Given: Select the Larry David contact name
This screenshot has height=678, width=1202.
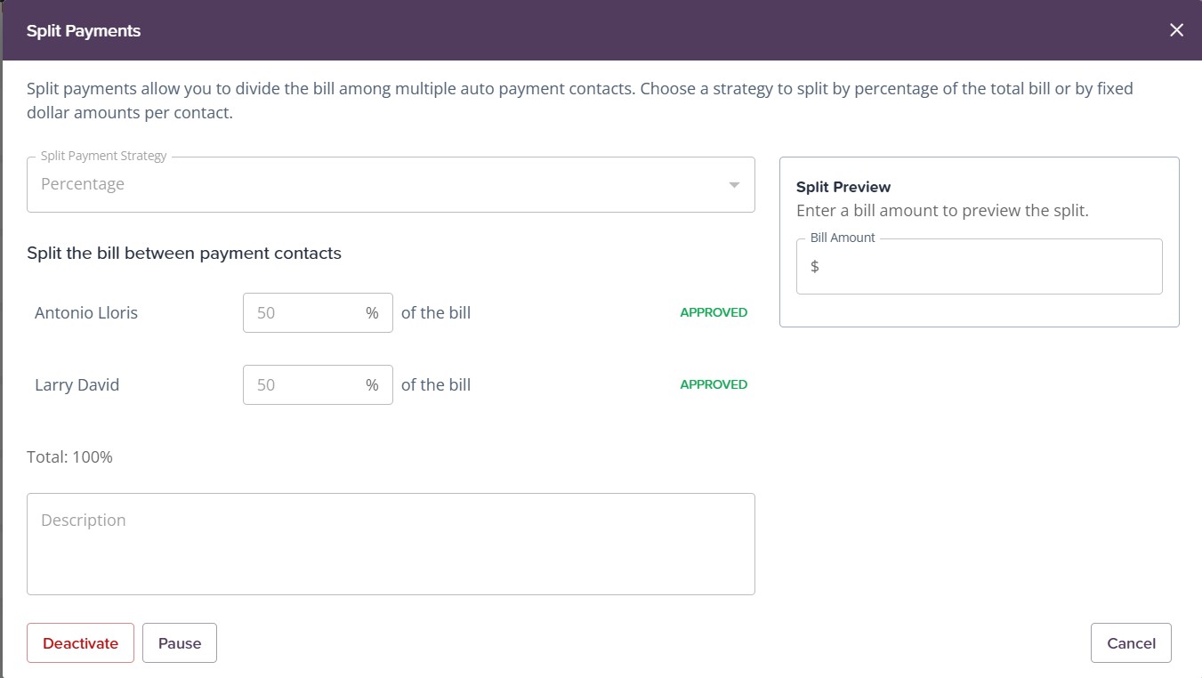Looking at the screenshot, I should click(77, 385).
